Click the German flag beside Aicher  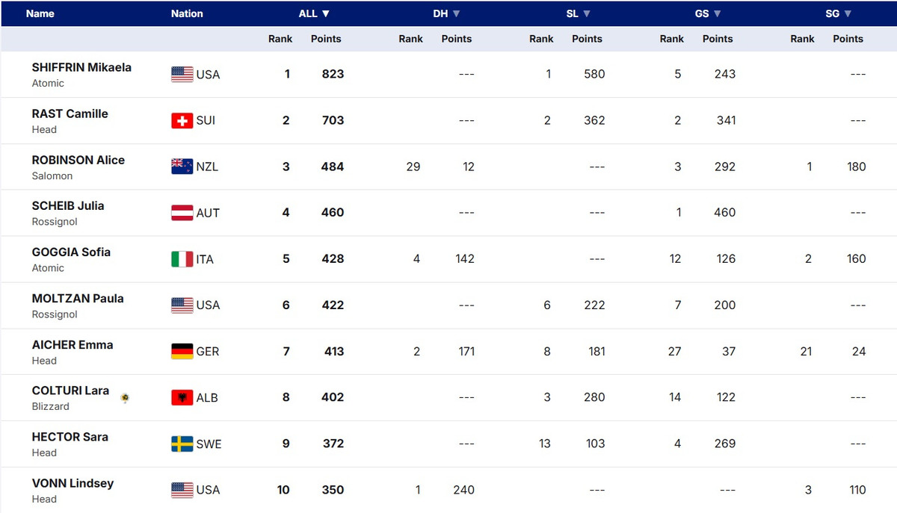click(182, 351)
